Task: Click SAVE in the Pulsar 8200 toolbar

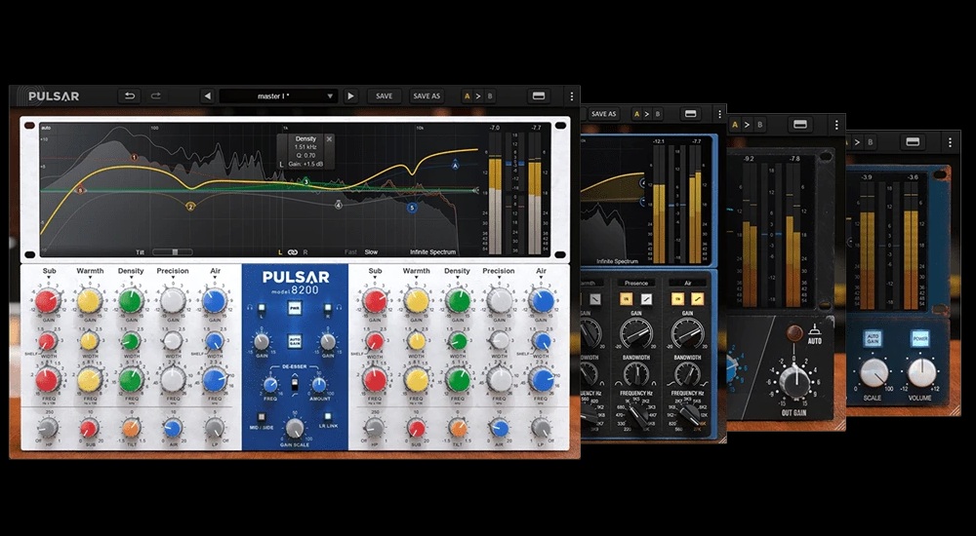Action: click(x=384, y=96)
